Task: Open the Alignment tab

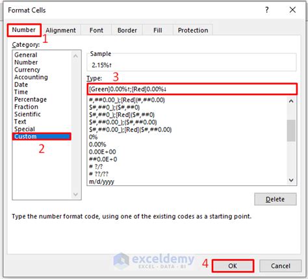Action: click(x=60, y=31)
